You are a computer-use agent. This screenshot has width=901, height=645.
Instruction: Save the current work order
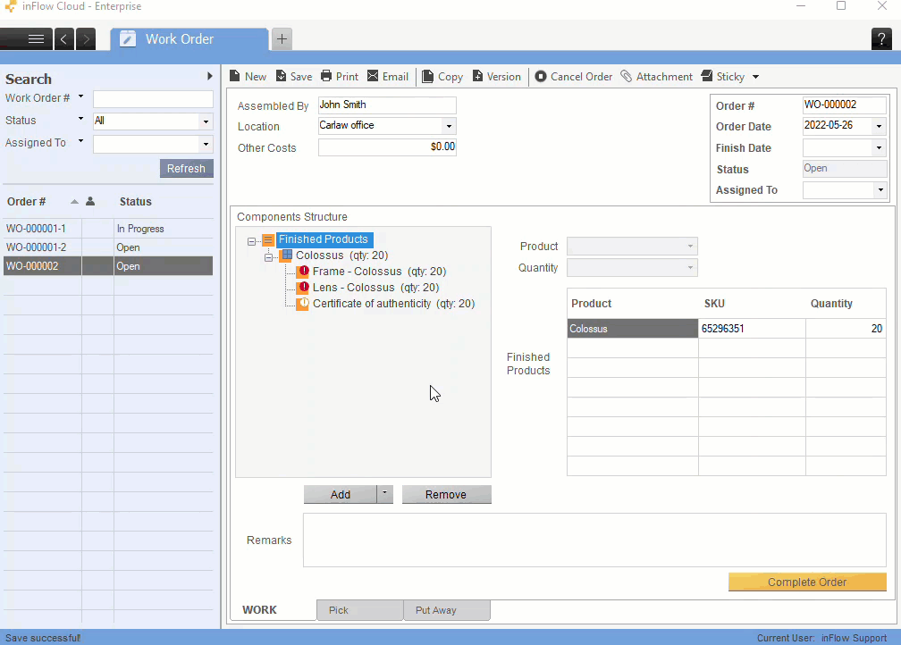click(293, 76)
